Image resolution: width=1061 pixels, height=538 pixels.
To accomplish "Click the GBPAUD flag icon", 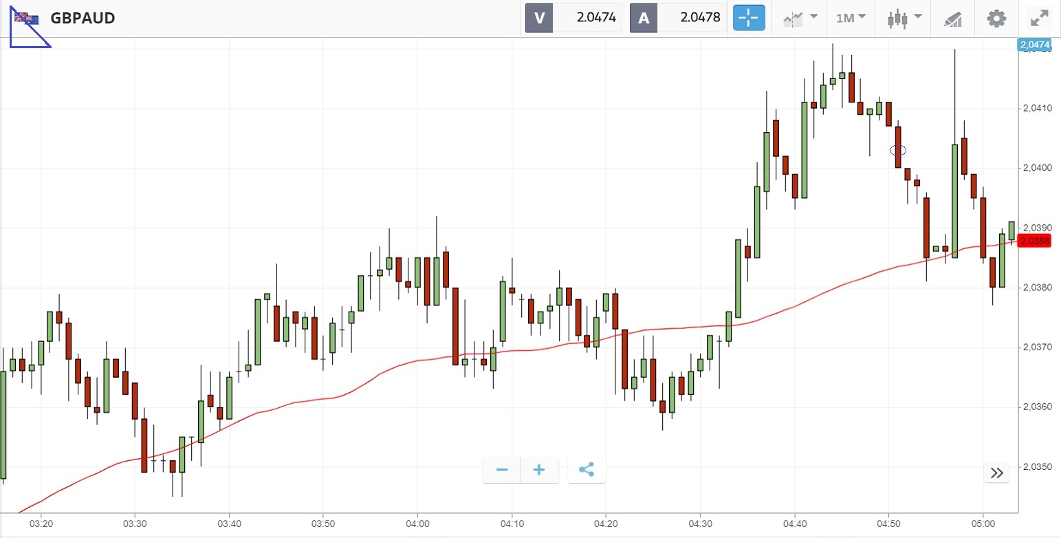I will coord(28,19).
